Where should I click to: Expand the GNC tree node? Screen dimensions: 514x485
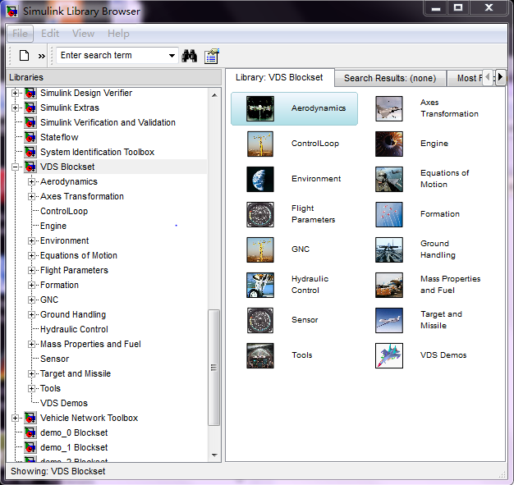tap(31, 300)
